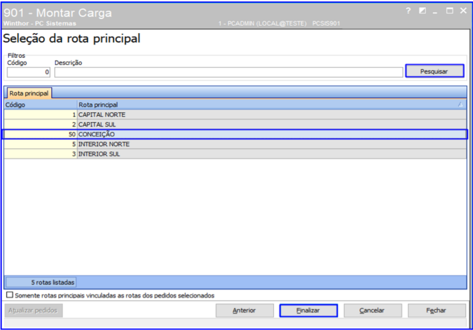This screenshot has width=473, height=330.
Task: Select the CAPITAL SUL route row
Action: coord(235,125)
